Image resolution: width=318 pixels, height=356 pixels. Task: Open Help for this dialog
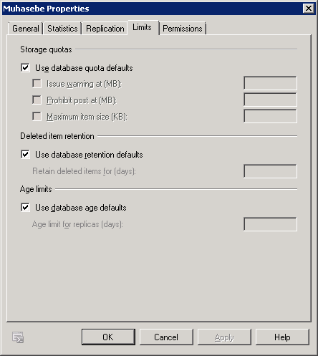282,337
